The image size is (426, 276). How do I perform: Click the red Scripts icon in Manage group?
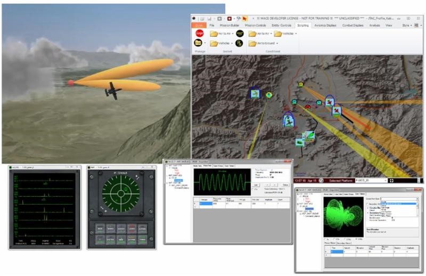(x=200, y=33)
